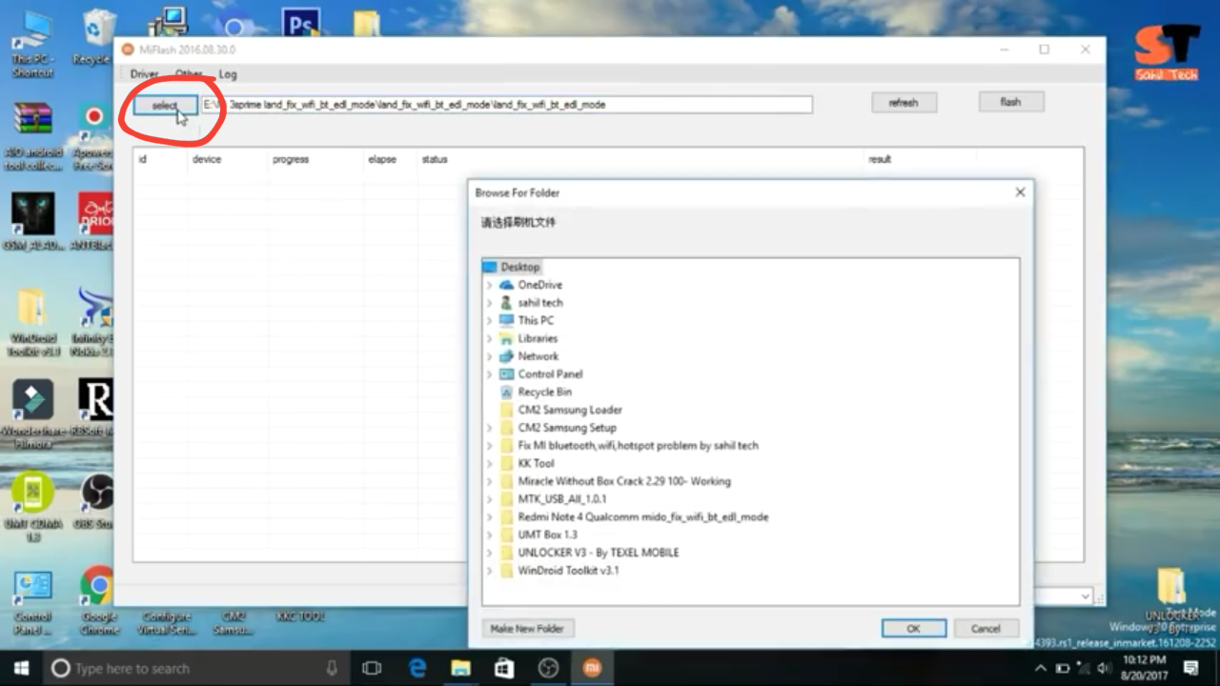
Task: Select the WinDroid Toolkit v3.1 folder
Action: [568, 571]
